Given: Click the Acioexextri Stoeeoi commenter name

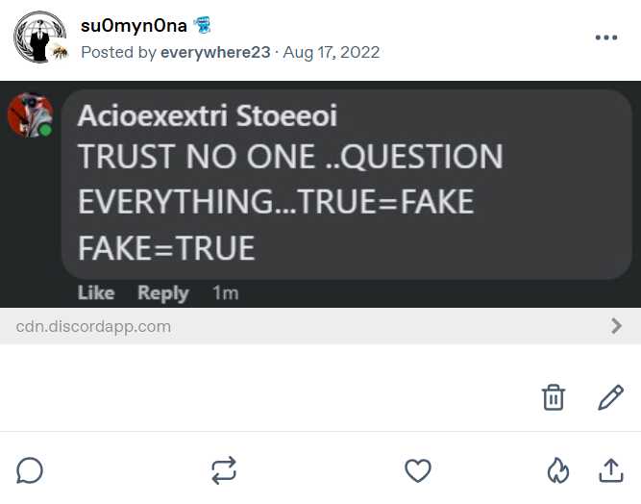Looking at the screenshot, I should point(207,116).
